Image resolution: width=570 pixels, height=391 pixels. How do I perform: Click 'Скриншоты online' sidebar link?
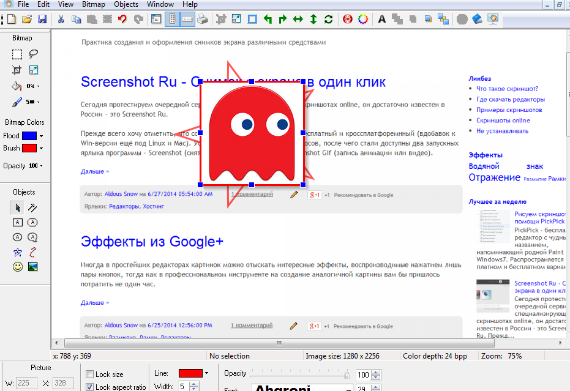pos(503,121)
